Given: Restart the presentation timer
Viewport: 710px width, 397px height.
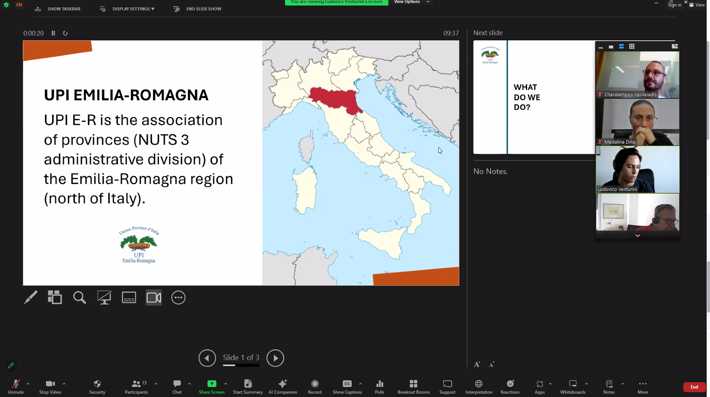Looking at the screenshot, I should click(65, 33).
